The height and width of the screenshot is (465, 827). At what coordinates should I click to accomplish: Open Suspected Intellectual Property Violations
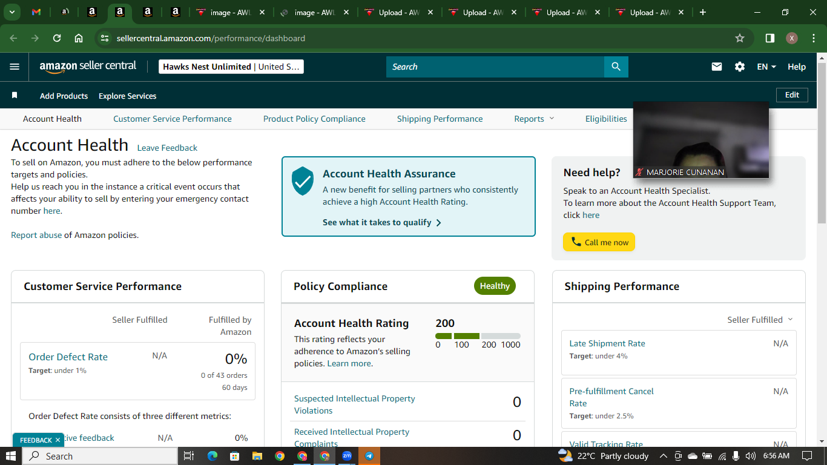click(x=355, y=404)
